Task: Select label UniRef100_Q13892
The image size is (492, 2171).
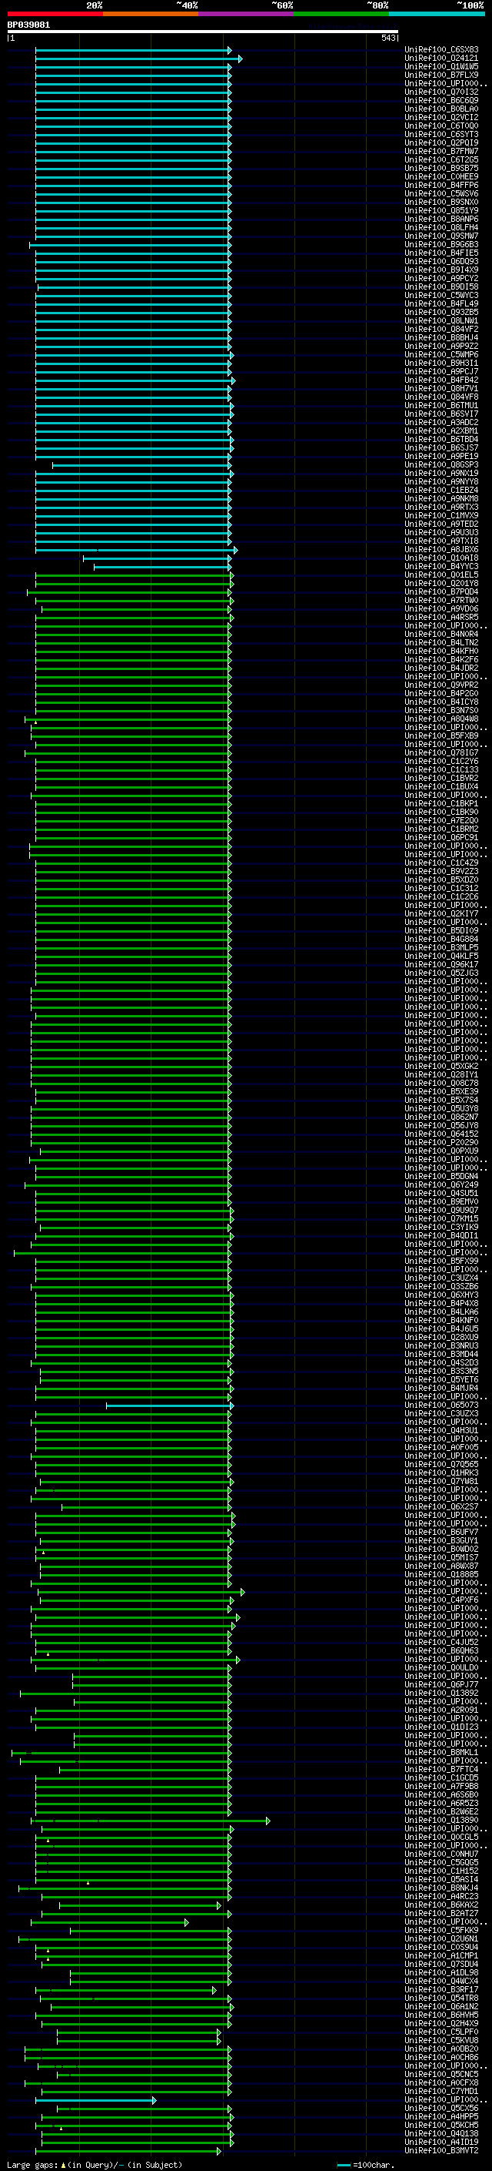Action: pyautogui.click(x=441, y=1694)
